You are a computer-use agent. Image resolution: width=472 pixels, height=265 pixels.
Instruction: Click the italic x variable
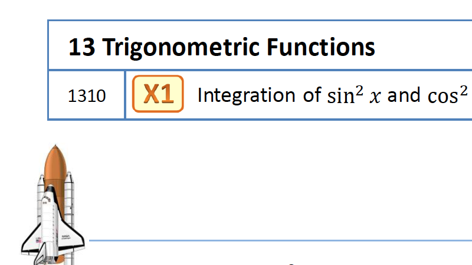click(375, 97)
